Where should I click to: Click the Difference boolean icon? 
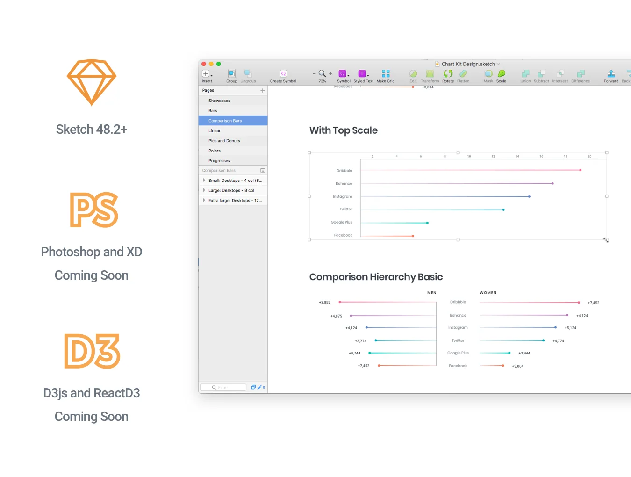click(x=581, y=73)
